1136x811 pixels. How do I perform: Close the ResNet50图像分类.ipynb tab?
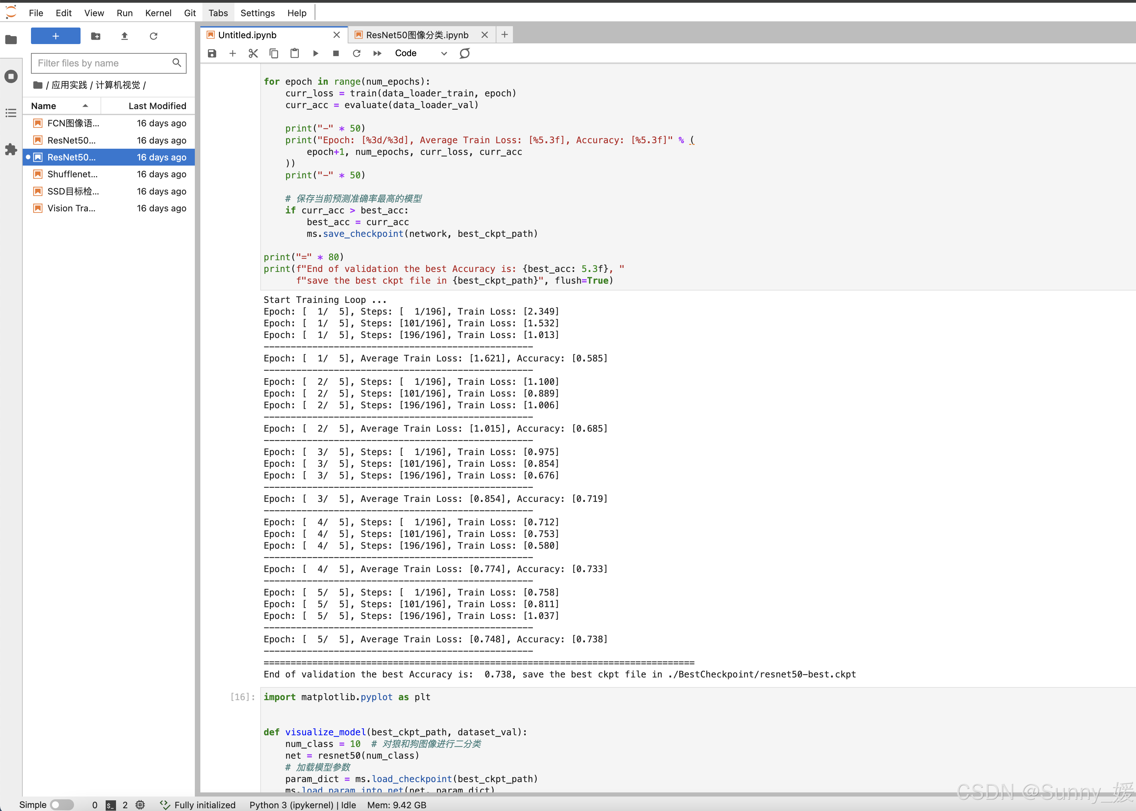point(484,35)
